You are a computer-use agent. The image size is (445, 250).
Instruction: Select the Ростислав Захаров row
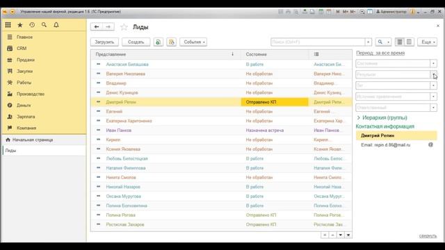pos(221,224)
